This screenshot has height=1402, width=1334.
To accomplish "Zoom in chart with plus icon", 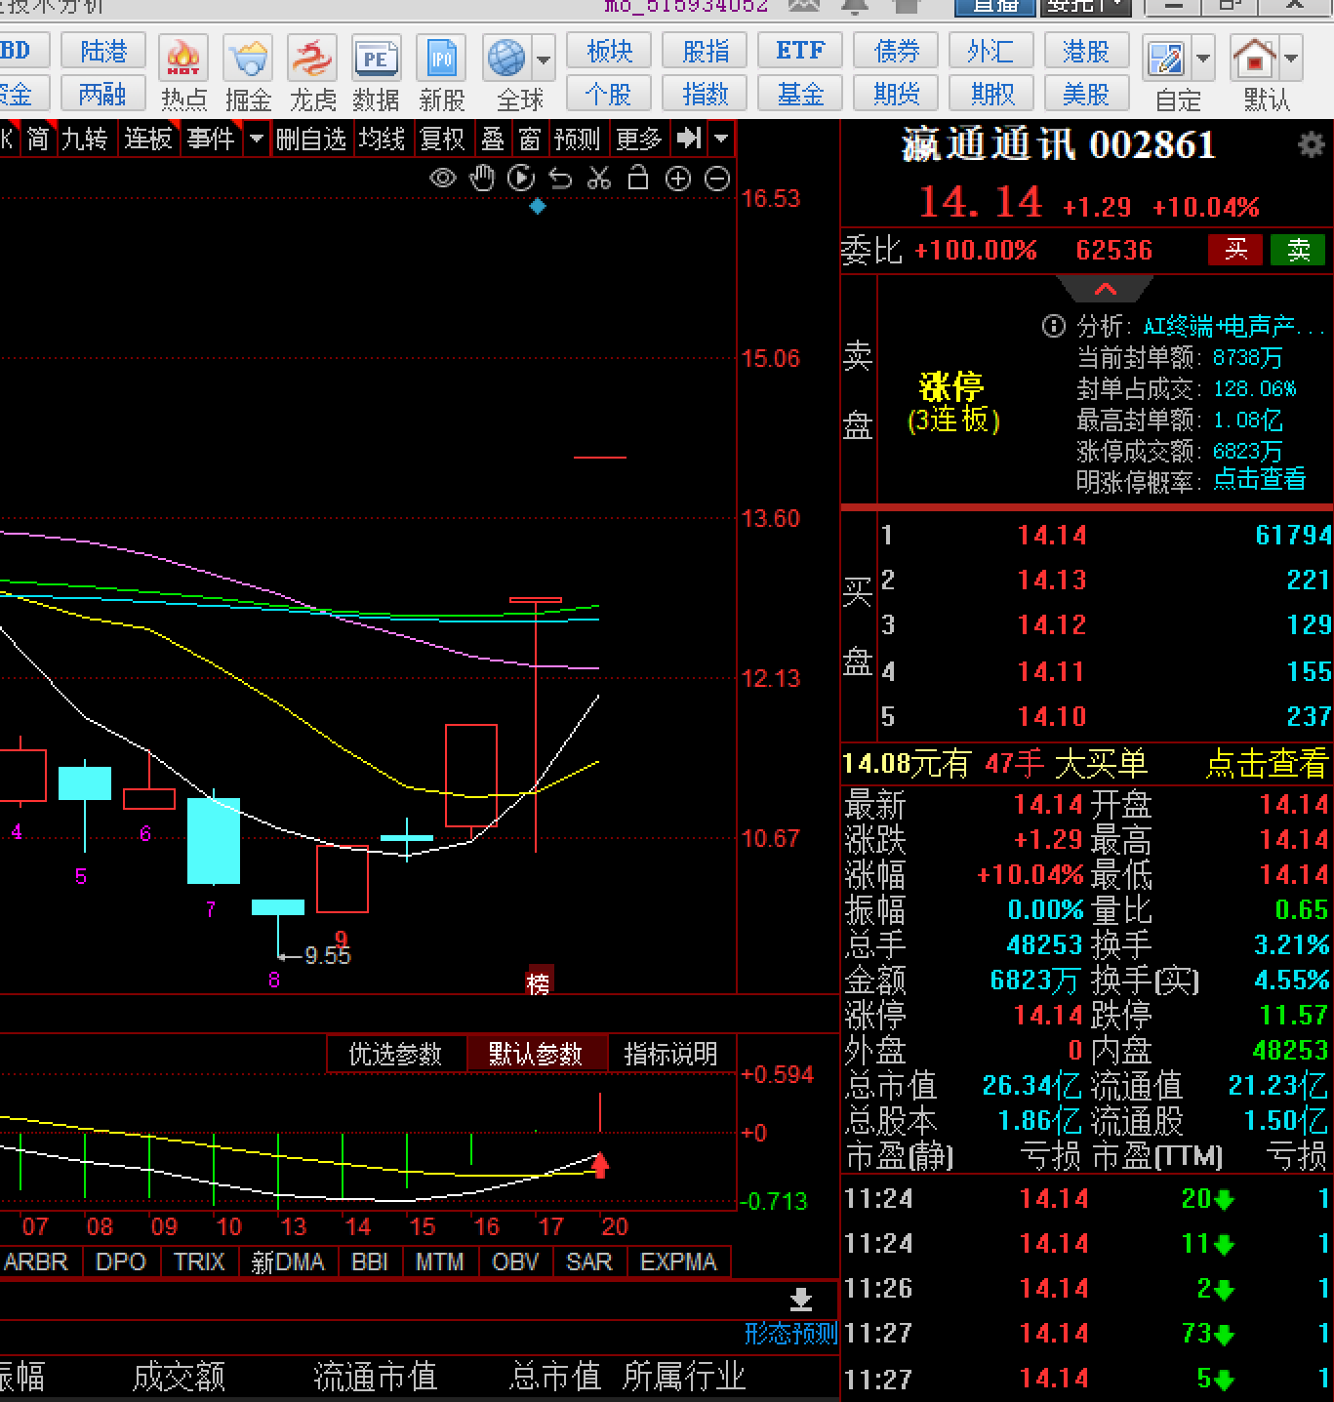I will 678,179.
